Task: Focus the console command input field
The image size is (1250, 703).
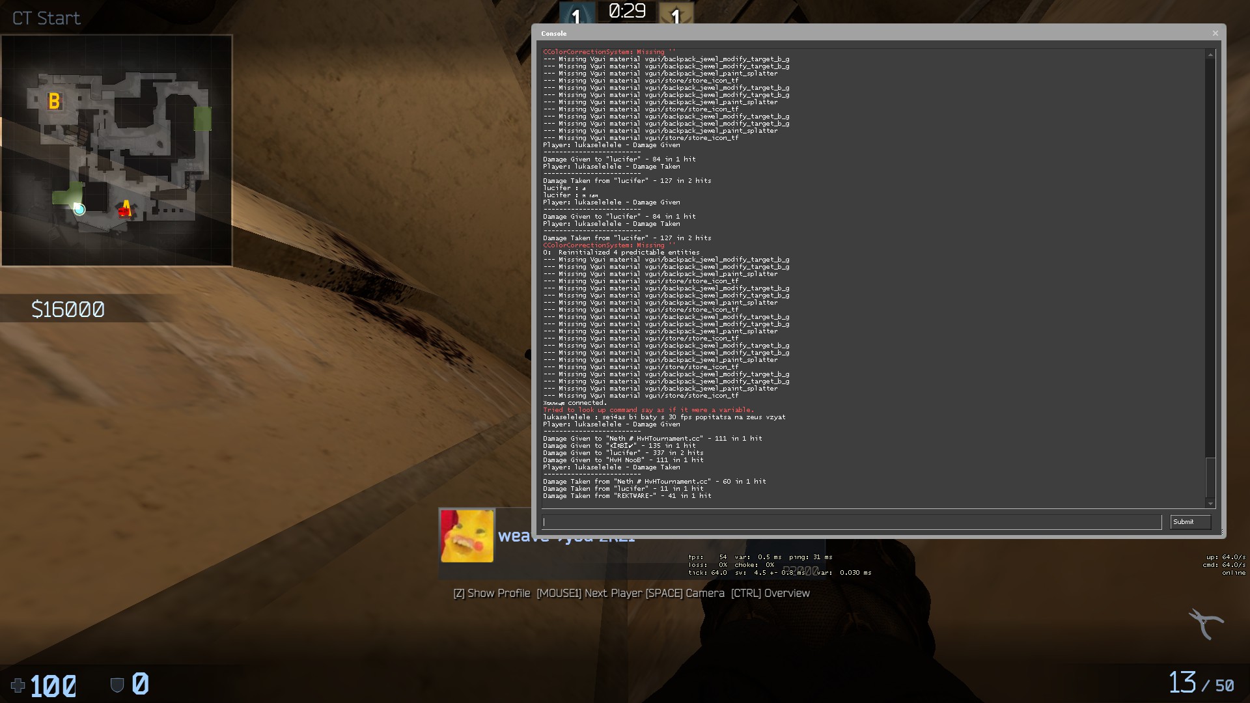Action: (x=852, y=522)
